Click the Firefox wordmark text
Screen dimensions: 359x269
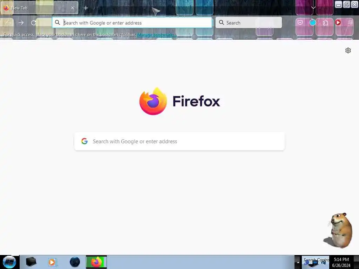click(196, 101)
